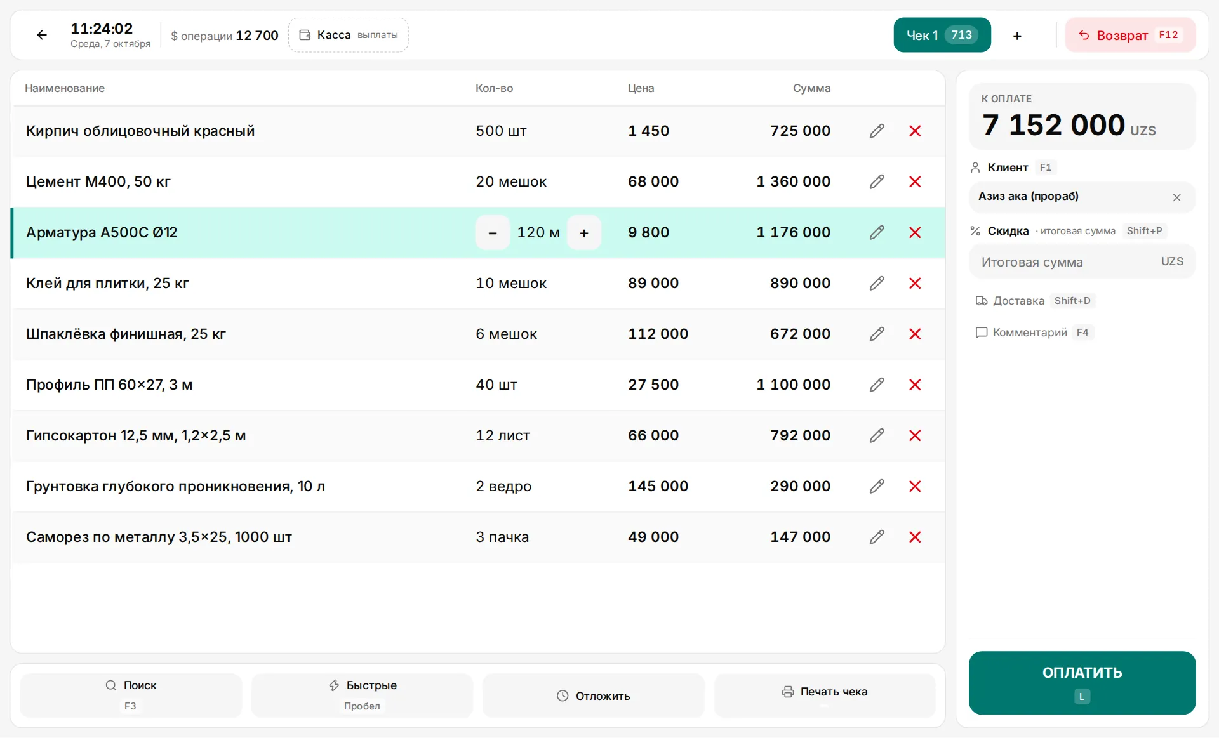Delete Саморез по металлу row
The width and height of the screenshot is (1219, 738).
coord(915,537)
